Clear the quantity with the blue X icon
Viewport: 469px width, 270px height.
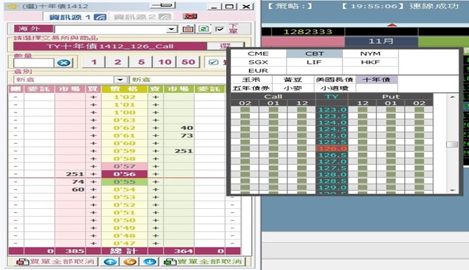tap(64, 62)
